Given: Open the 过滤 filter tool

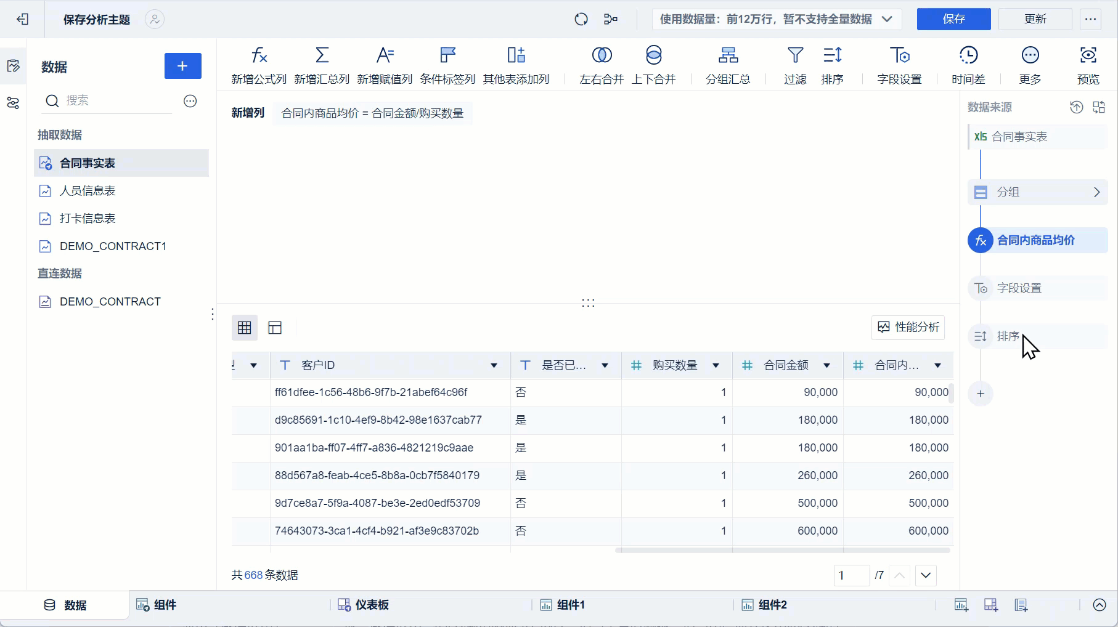Looking at the screenshot, I should pos(795,65).
